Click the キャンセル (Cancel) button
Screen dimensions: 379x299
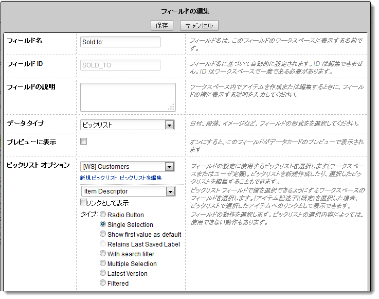199,25
